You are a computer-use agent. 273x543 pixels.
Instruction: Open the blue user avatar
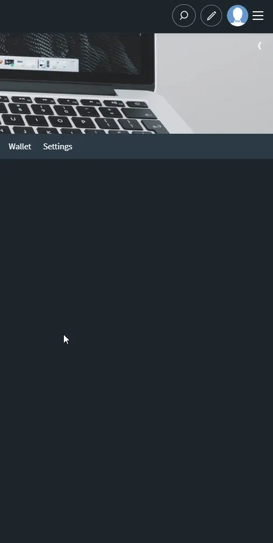[238, 16]
